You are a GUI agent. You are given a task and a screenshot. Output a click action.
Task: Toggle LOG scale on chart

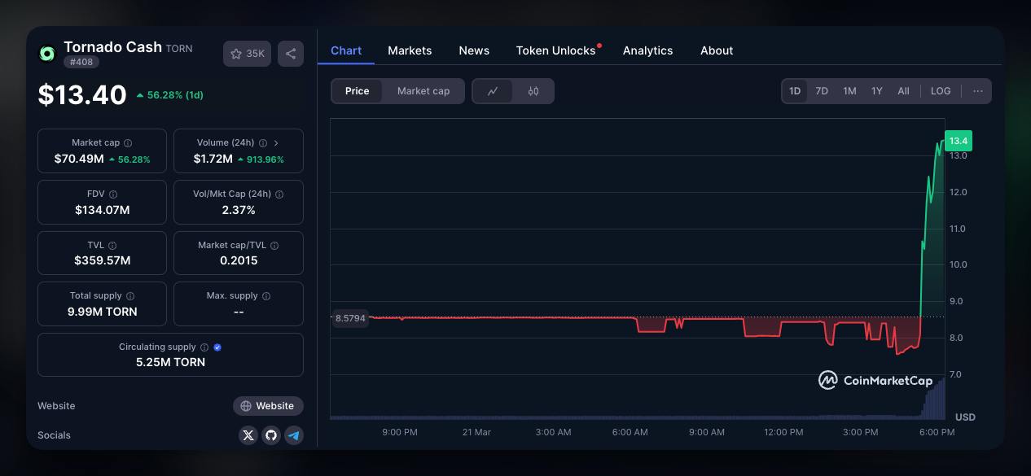click(941, 91)
